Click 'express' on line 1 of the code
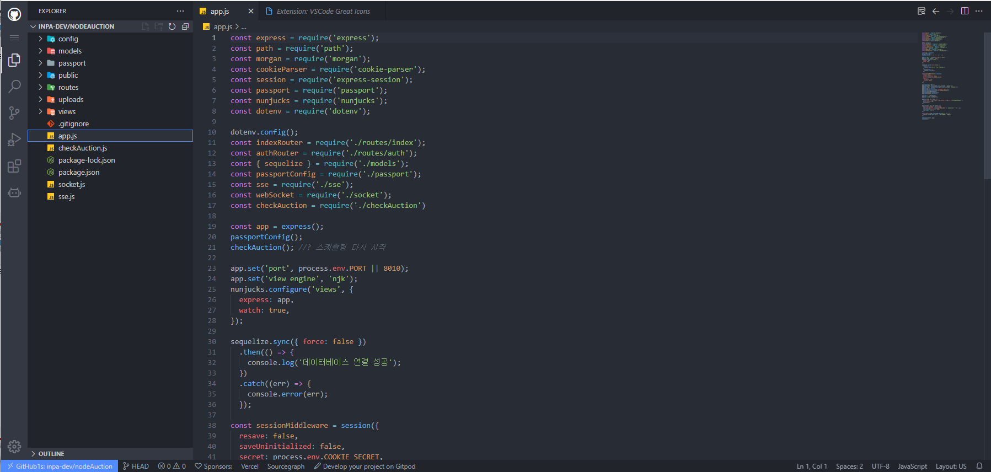 [x=271, y=38]
